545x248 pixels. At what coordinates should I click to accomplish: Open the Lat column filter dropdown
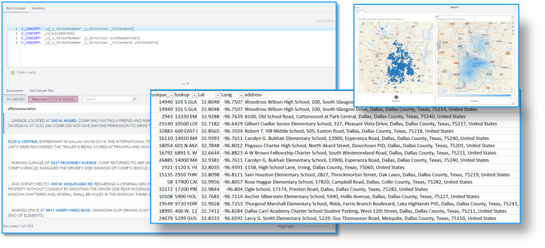(218, 95)
